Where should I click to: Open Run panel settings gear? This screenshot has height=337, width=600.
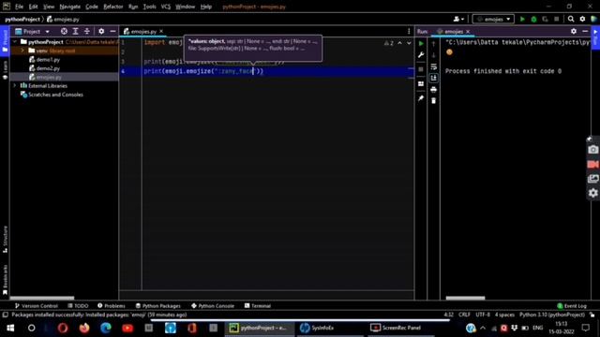click(x=574, y=31)
